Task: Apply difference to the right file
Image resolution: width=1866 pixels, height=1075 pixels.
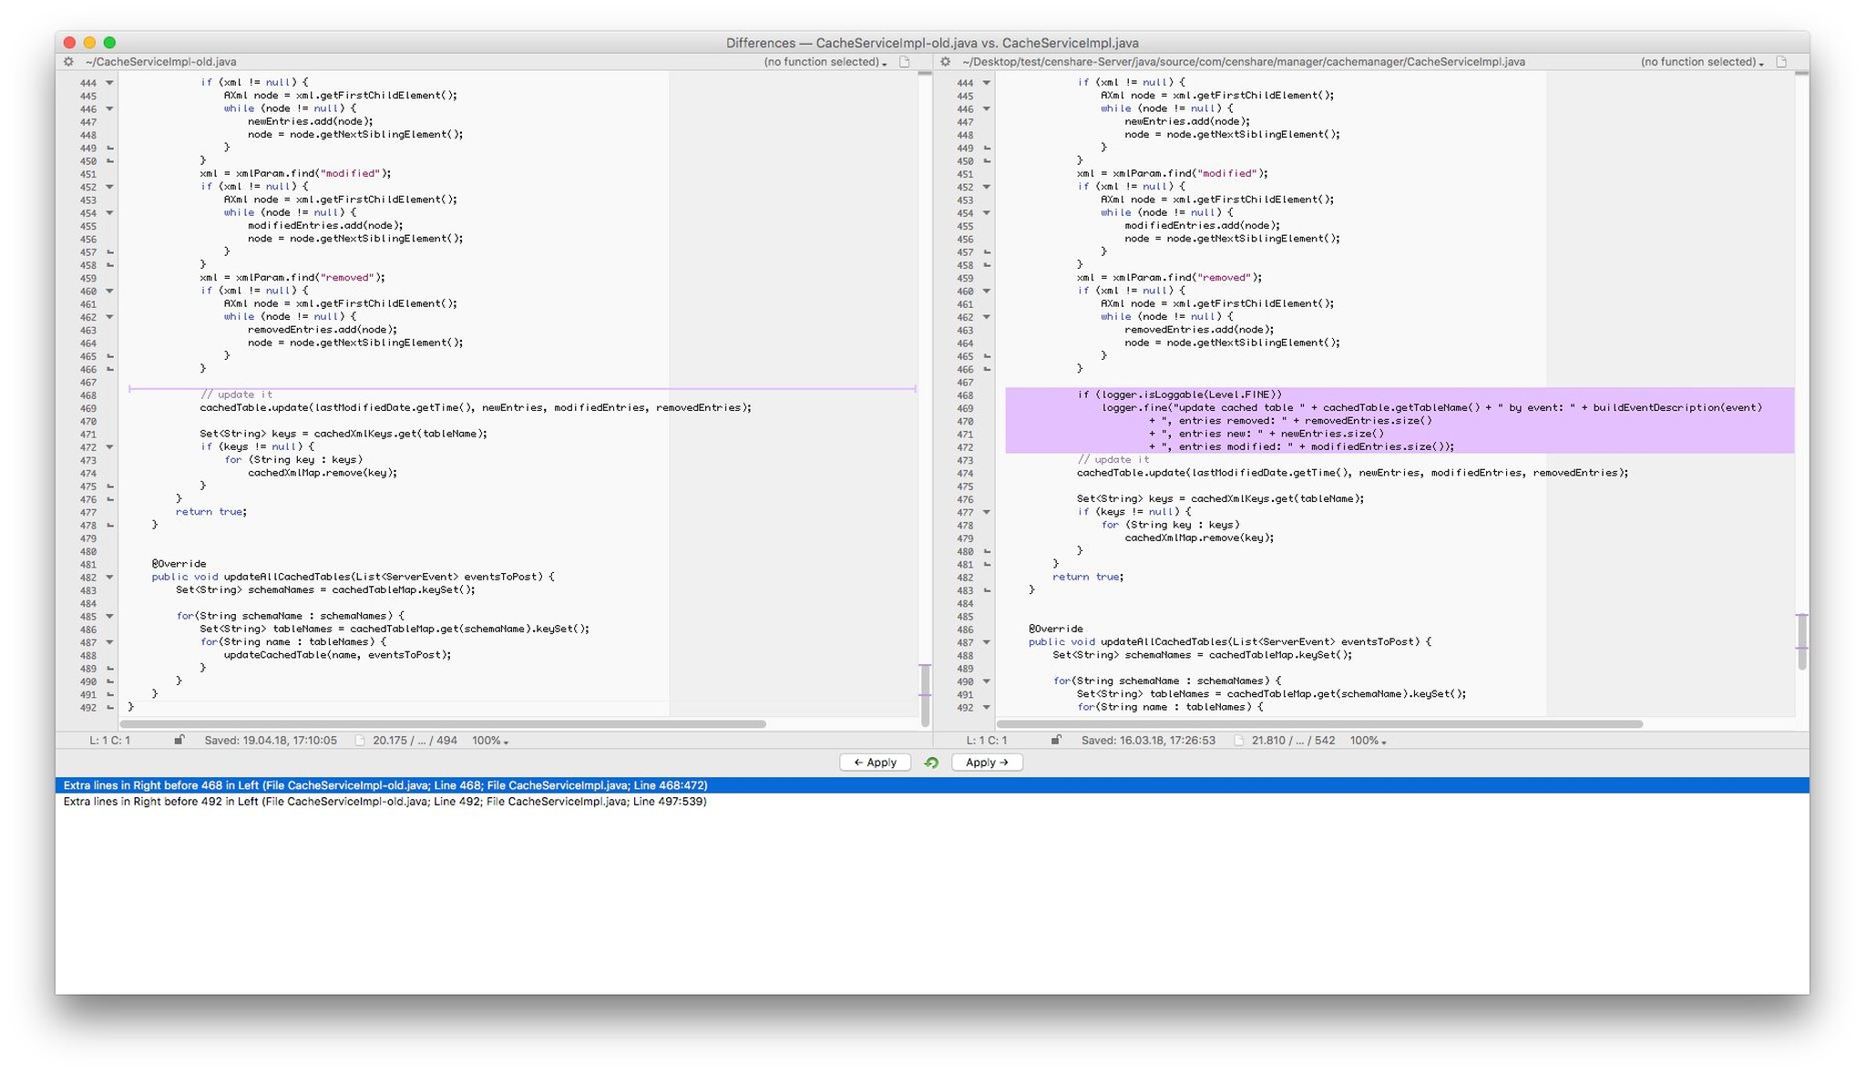Action: (987, 763)
